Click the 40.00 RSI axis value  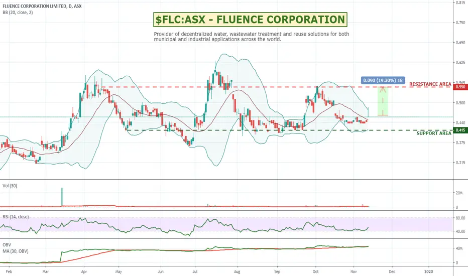pyautogui.click(x=460, y=231)
